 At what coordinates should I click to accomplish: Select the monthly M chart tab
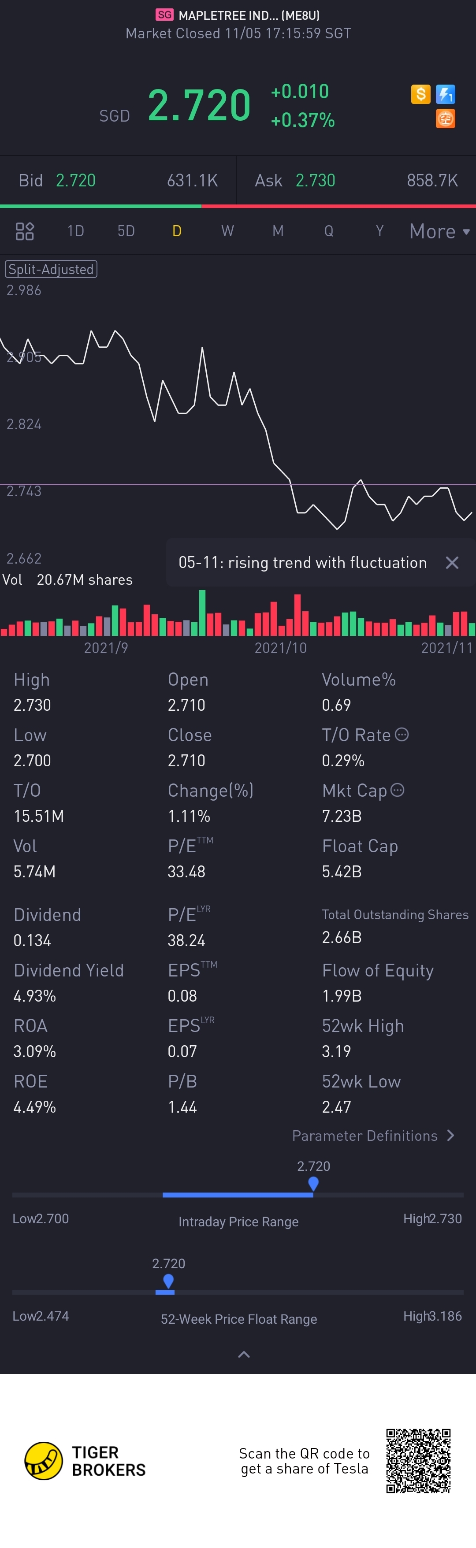pos(278,231)
